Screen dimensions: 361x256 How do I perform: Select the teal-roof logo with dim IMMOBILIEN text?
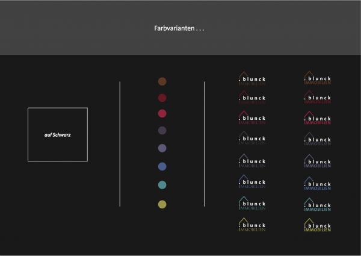coord(251,204)
